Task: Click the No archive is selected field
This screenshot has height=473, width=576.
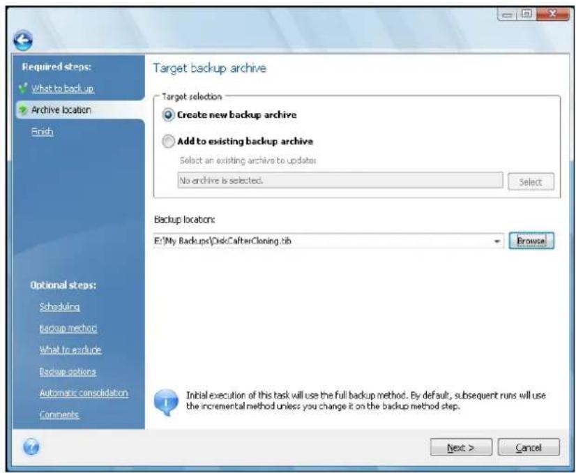Action: click(x=340, y=181)
